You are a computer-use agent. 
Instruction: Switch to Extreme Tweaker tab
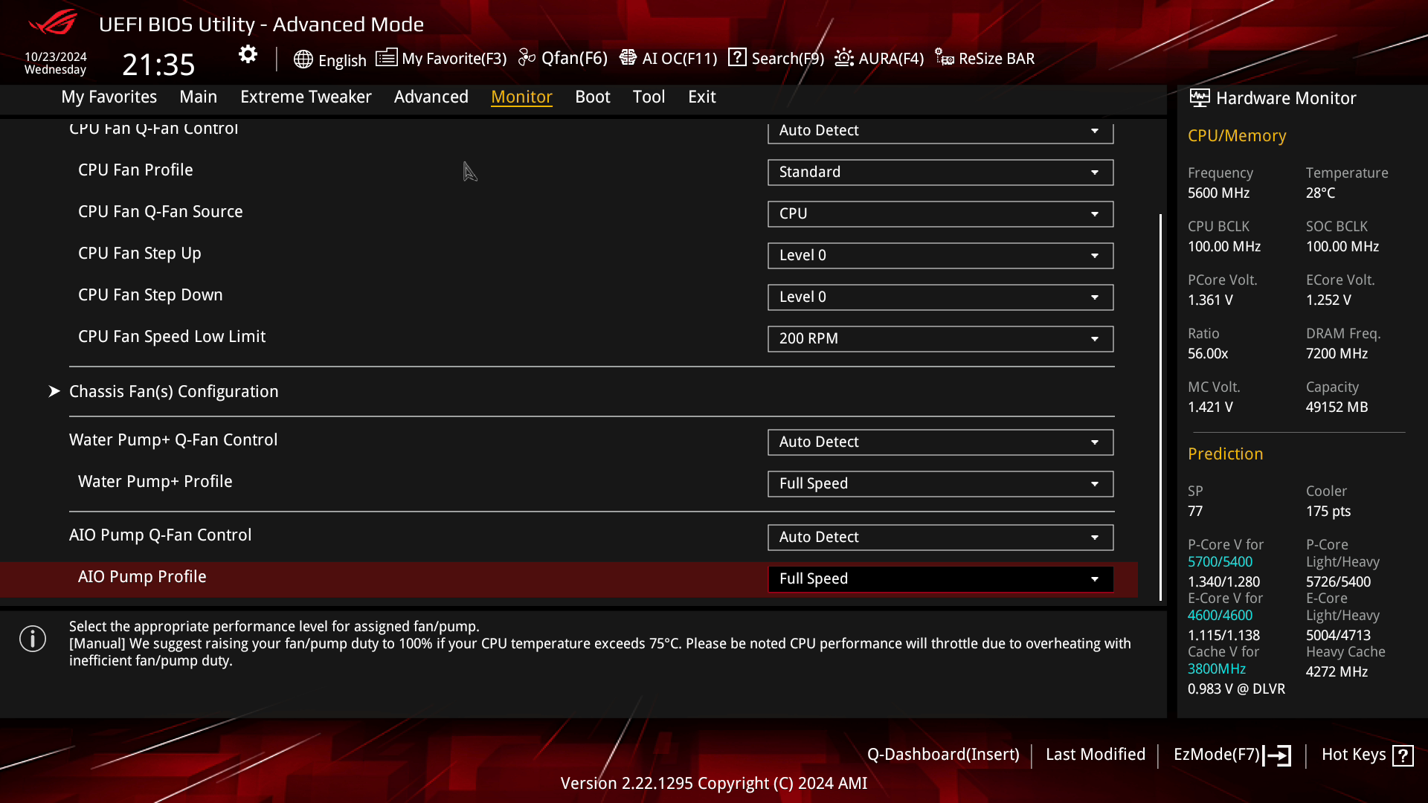pos(306,96)
